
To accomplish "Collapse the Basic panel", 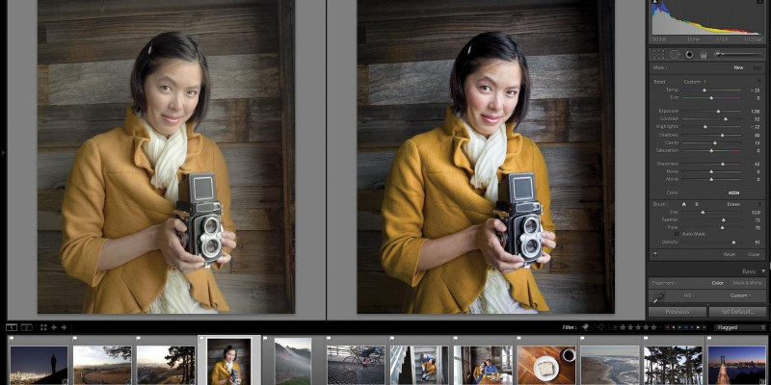I will pos(763,271).
